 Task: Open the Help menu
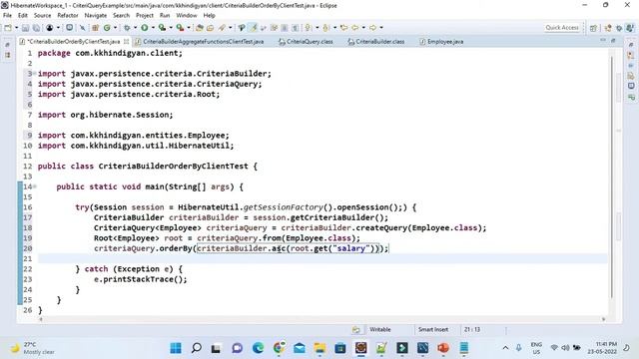[209, 16]
